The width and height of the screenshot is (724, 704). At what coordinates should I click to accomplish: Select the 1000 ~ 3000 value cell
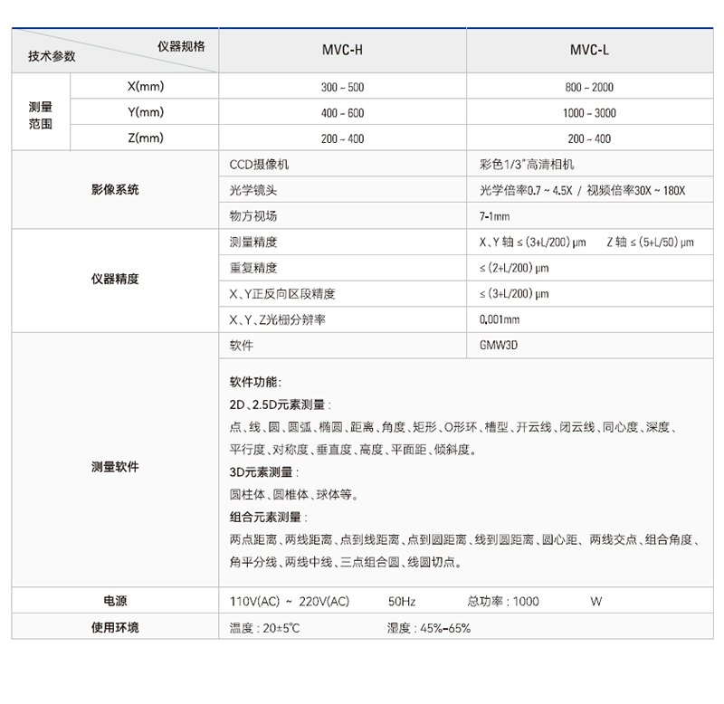click(589, 113)
